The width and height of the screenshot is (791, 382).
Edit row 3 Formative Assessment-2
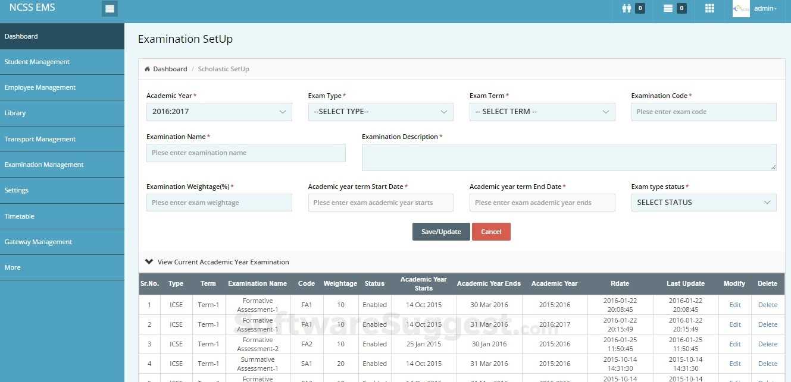(x=735, y=344)
